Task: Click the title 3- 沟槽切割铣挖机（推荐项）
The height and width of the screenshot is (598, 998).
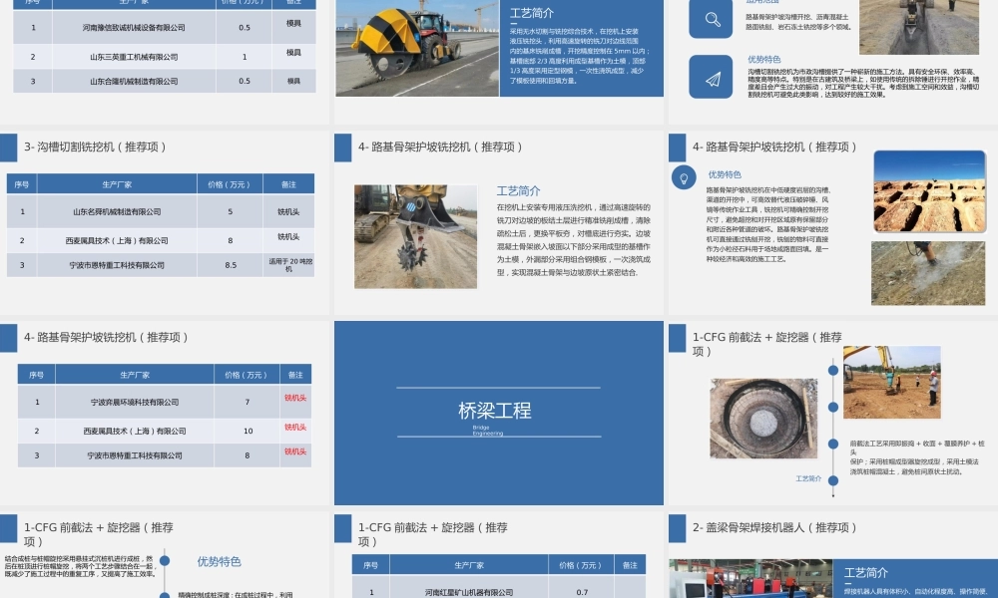Action: [95, 147]
